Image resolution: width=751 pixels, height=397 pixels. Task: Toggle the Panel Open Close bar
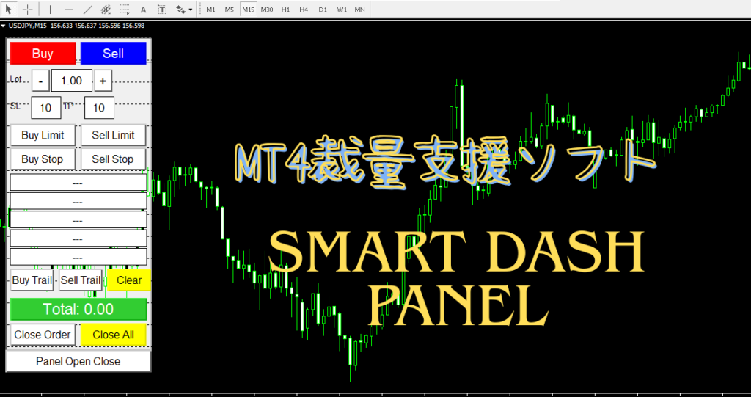click(78, 361)
